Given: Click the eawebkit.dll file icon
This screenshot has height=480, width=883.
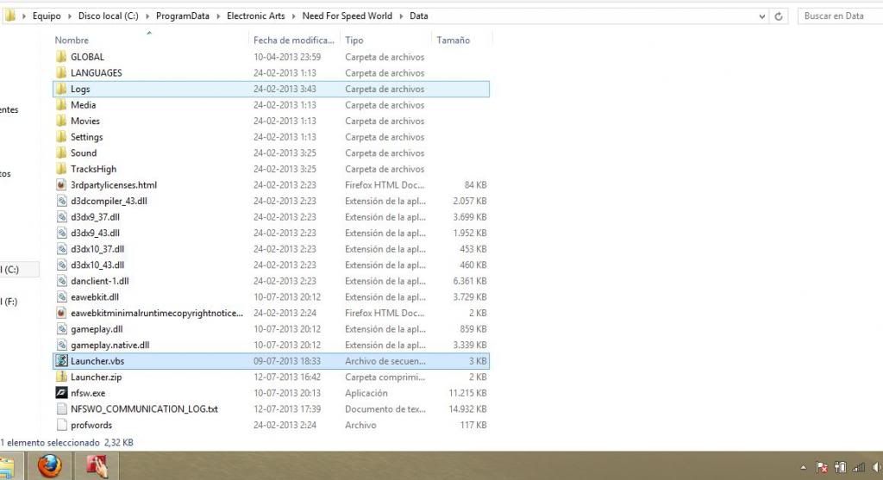Looking at the screenshot, I should [61, 297].
